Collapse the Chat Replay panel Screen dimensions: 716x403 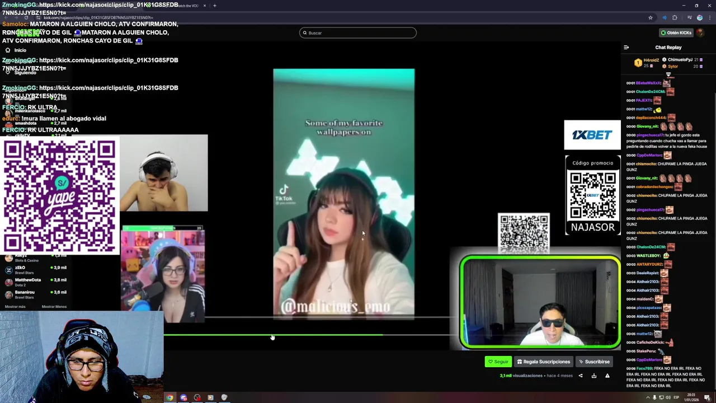point(626,48)
